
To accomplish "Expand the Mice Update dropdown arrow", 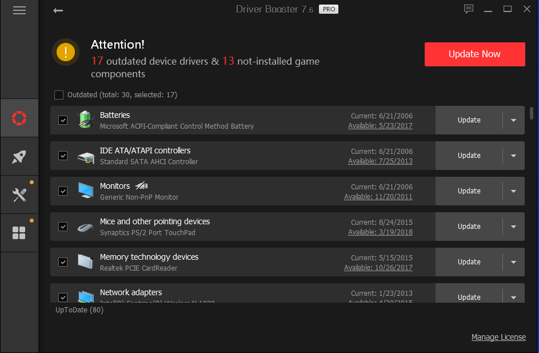I will pos(513,227).
